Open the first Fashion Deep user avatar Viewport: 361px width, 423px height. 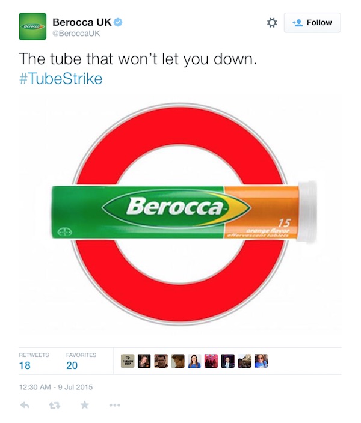click(128, 361)
